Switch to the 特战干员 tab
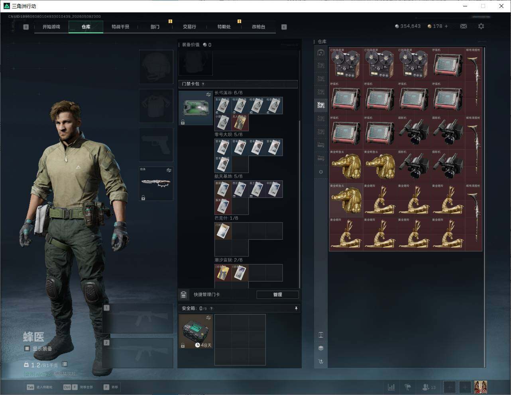Screen dimensions: 511x395 120,27
